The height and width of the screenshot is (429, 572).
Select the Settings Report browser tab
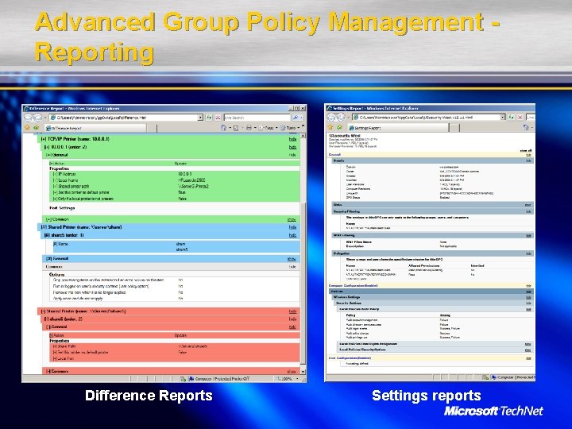tap(397, 128)
